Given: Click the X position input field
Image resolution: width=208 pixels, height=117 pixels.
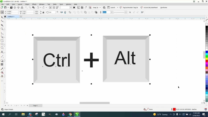Looking at the screenshot, I should coord(12,11).
